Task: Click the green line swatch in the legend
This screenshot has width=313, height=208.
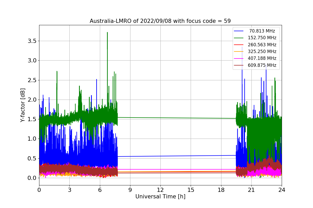Action: coord(239,38)
